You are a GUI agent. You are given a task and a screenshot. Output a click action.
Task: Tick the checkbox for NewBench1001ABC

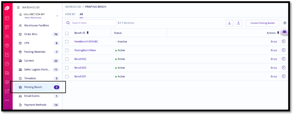click(x=67, y=42)
